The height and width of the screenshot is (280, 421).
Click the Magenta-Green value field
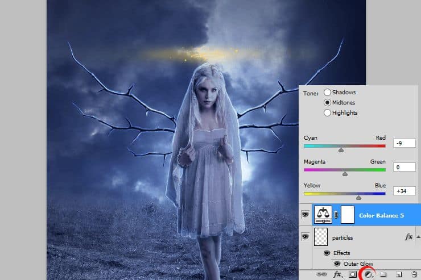[x=404, y=167]
